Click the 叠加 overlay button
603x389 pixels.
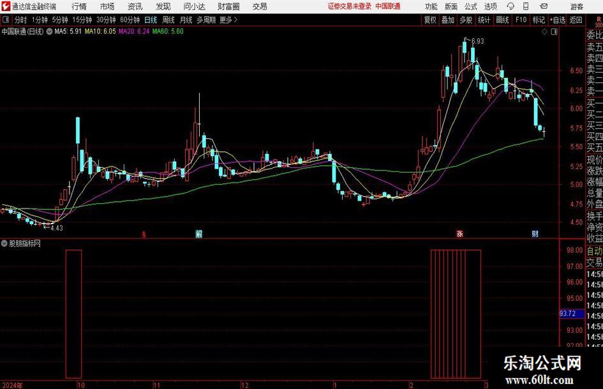(448, 20)
